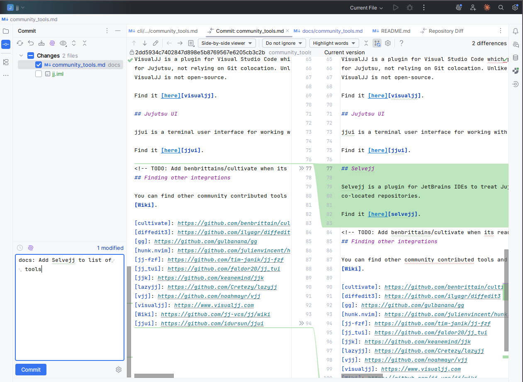
Task: Open the AI Assistant icon in the title bar
Action: [459, 7]
